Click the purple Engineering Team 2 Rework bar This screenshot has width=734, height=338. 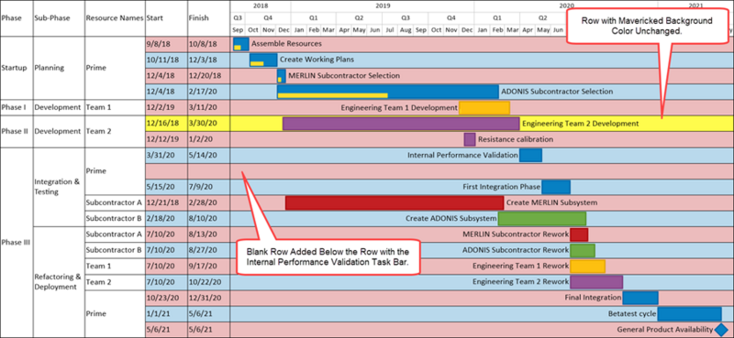[596, 282]
